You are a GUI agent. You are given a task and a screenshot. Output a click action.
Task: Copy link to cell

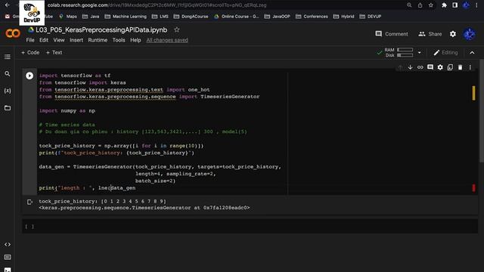coord(420,67)
